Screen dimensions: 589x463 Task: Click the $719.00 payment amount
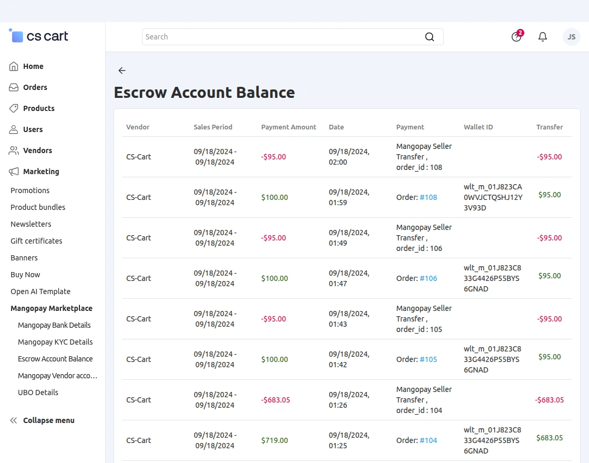(x=275, y=441)
